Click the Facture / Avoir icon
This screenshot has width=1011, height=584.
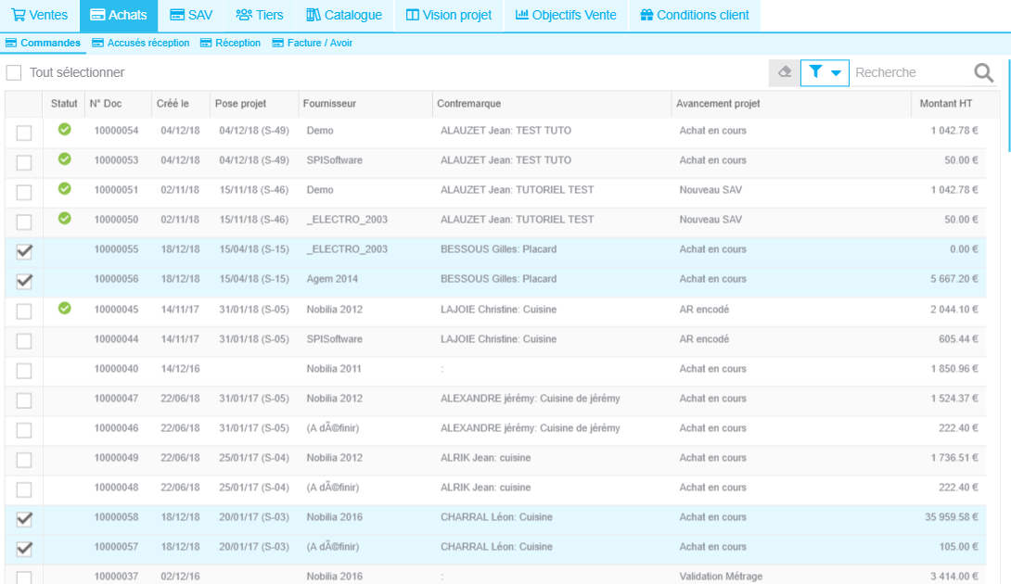278,44
